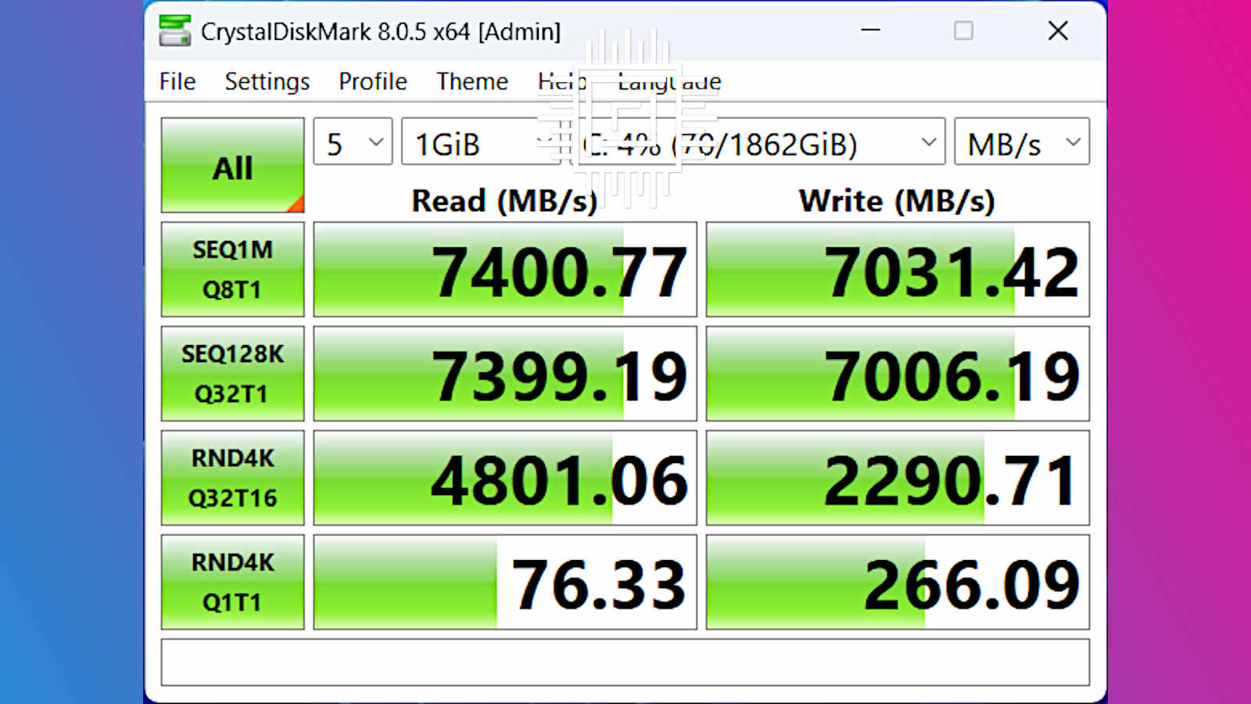Run all benchmarks with the All button
The height and width of the screenshot is (704, 1251).
point(231,165)
